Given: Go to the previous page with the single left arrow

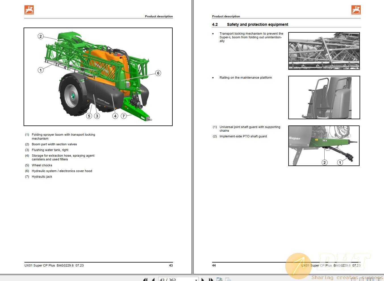Looking at the screenshot, I should 153,279.
